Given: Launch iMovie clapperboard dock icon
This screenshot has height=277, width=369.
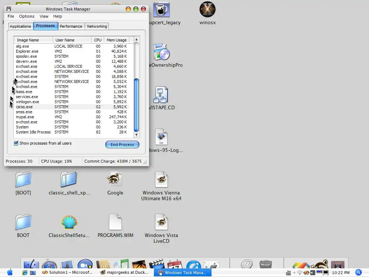Looking at the screenshot, I should (157, 264).
